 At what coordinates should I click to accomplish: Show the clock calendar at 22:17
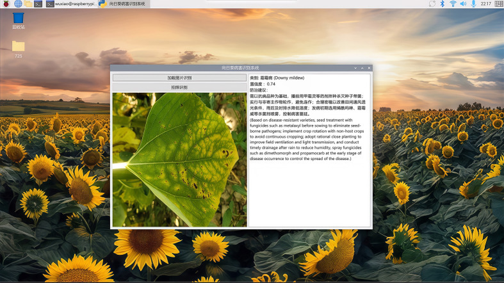coord(485,4)
